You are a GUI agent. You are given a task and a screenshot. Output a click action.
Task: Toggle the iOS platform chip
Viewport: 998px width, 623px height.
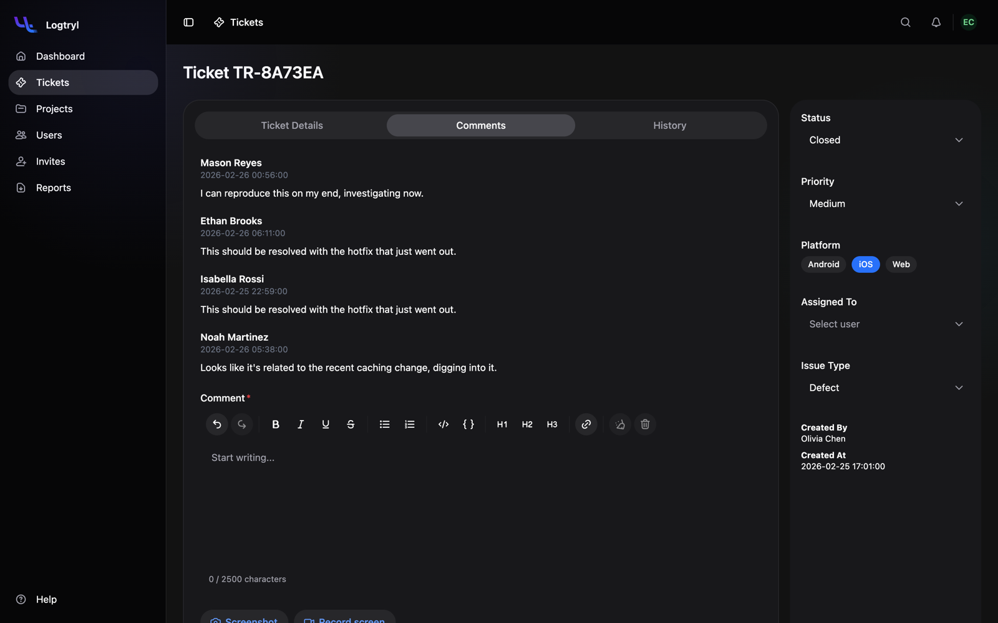pos(866,264)
